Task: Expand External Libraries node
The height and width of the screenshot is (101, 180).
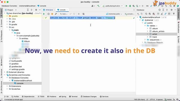Action: (x=4, y=72)
